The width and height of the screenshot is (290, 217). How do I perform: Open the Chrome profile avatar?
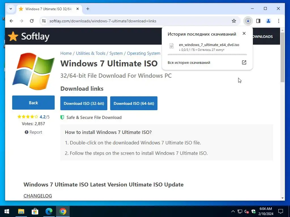(x=268, y=21)
